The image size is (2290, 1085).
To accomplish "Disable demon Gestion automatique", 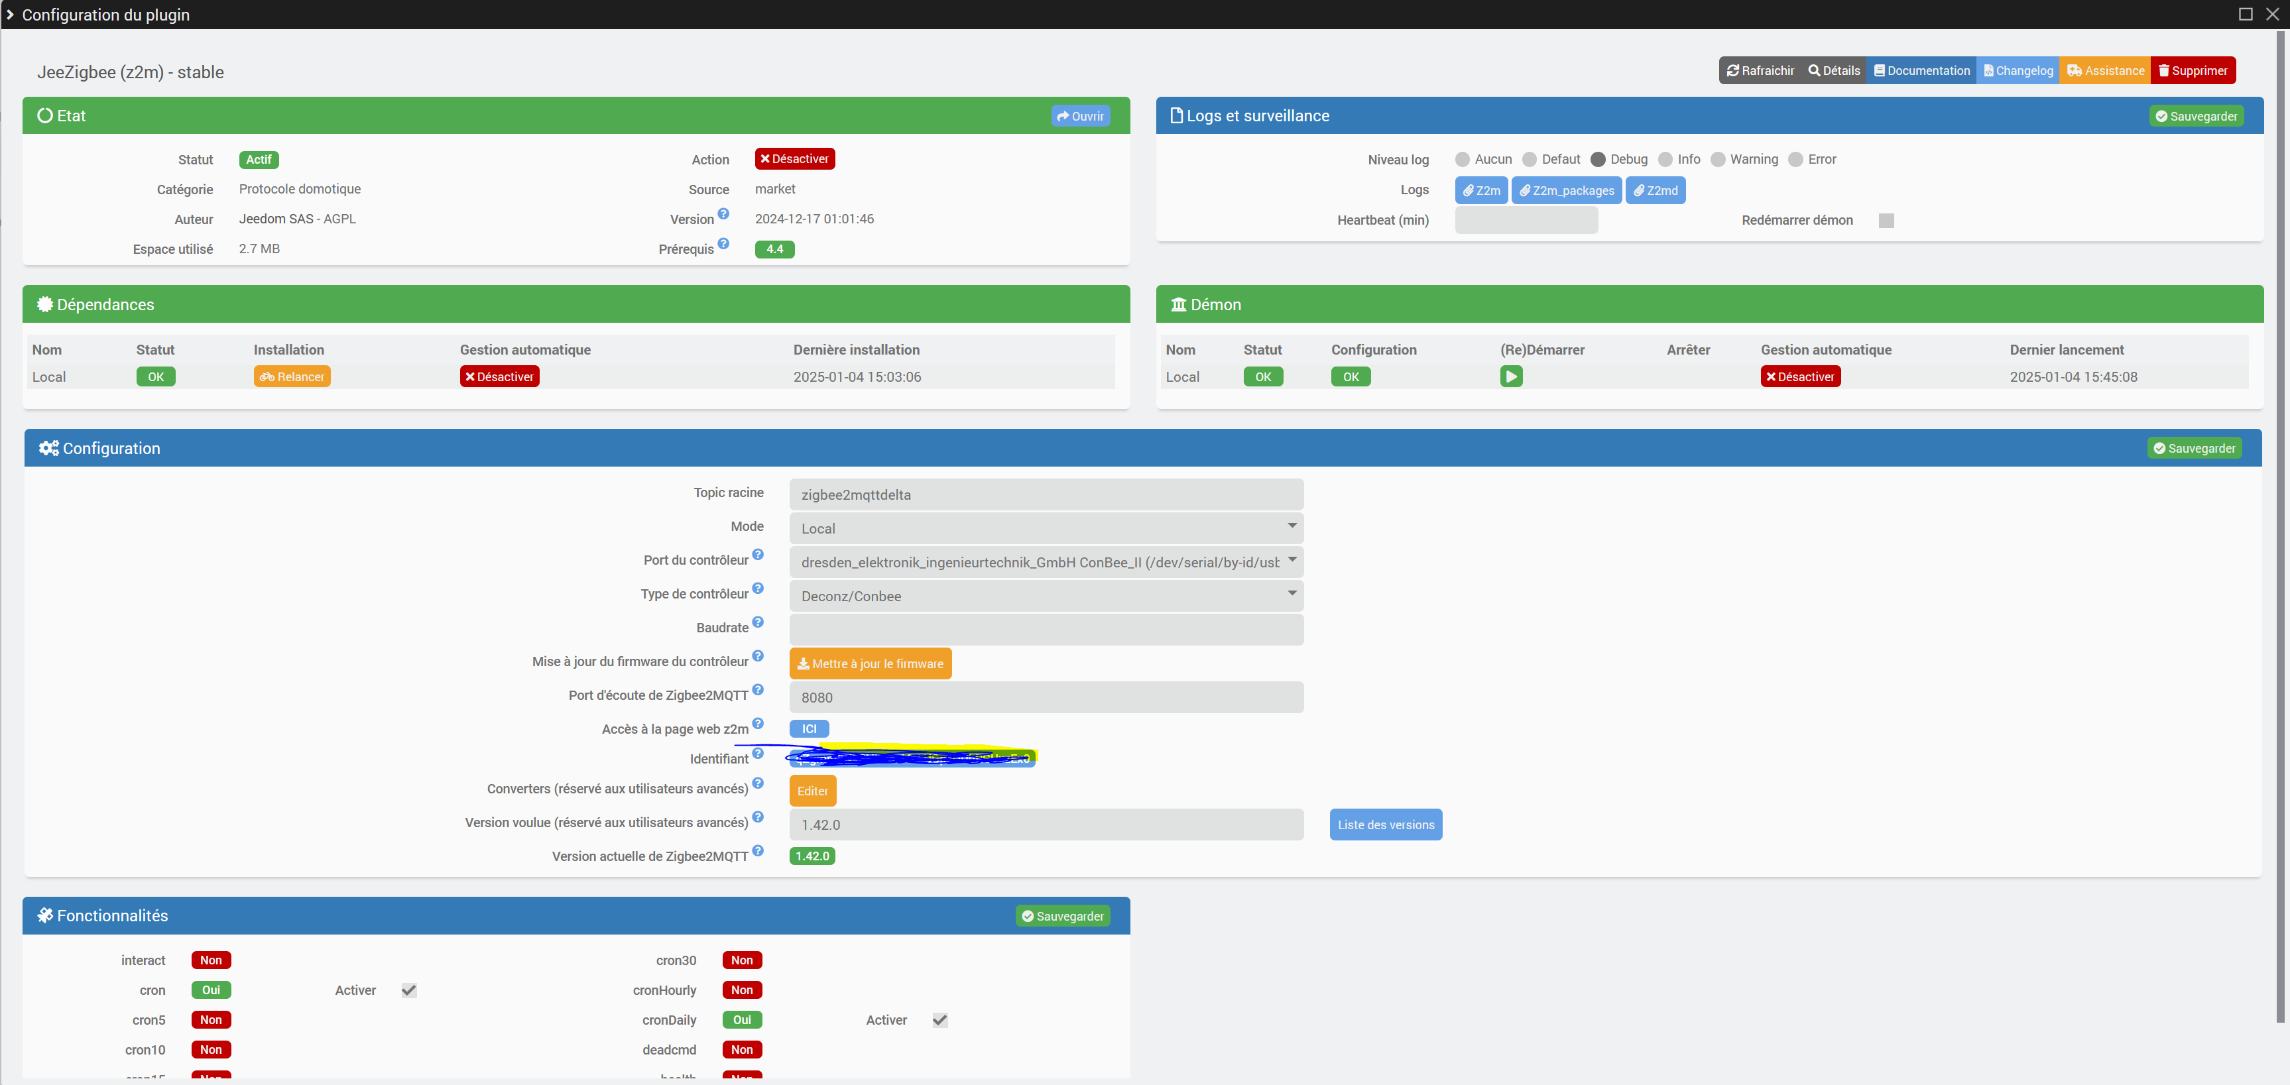I will click(1801, 376).
